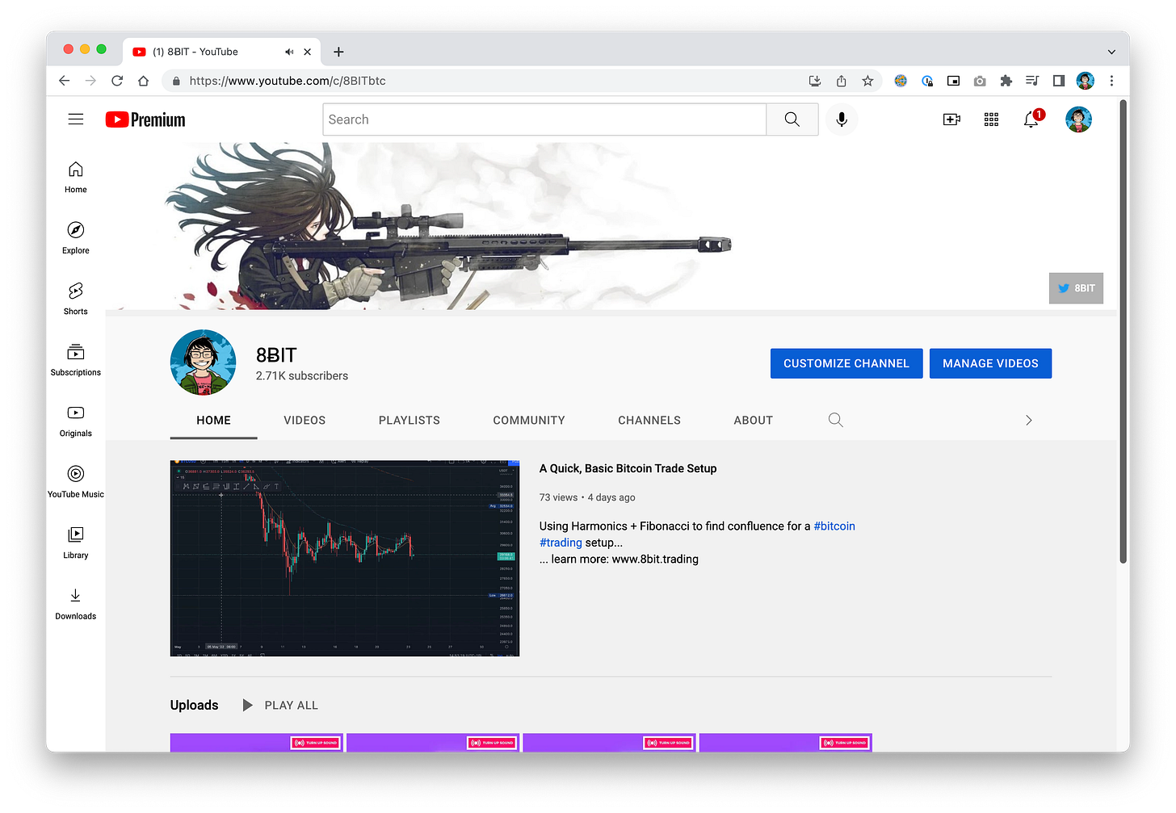Expand the tab search chevron
This screenshot has width=1176, height=813.
[x=1111, y=52]
